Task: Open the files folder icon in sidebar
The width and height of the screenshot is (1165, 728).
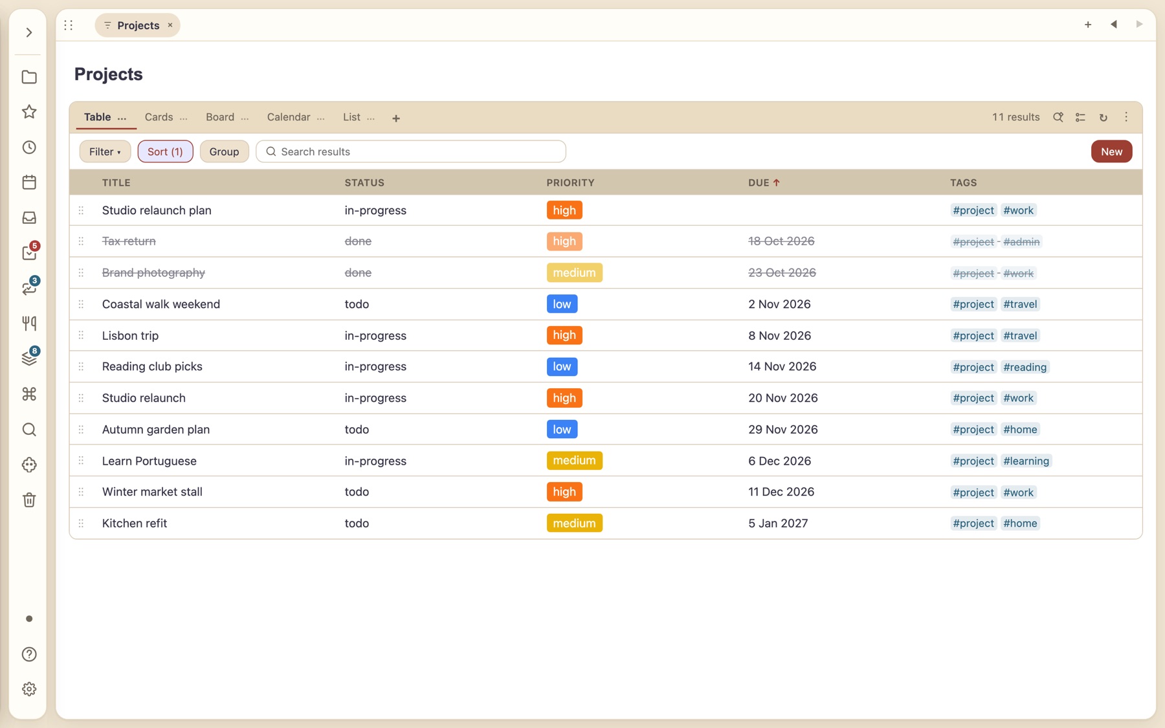Action: tap(29, 77)
